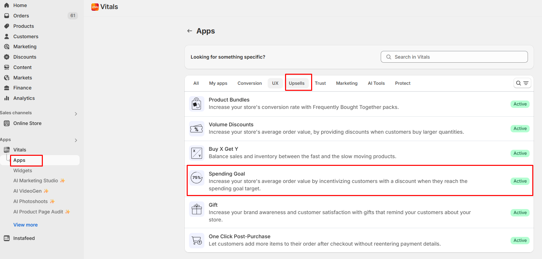Screen dimensions: 542x259
Task: Open the Spending Goal title
Action: pyautogui.click(x=227, y=174)
